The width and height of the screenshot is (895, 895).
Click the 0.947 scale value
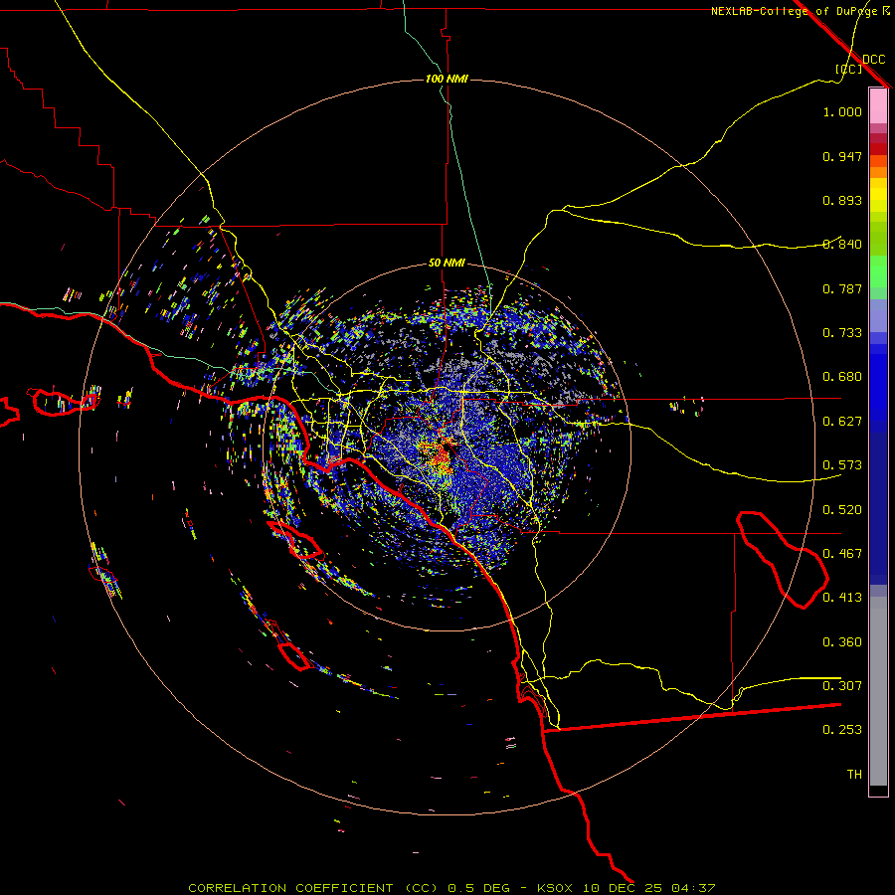[842, 156]
